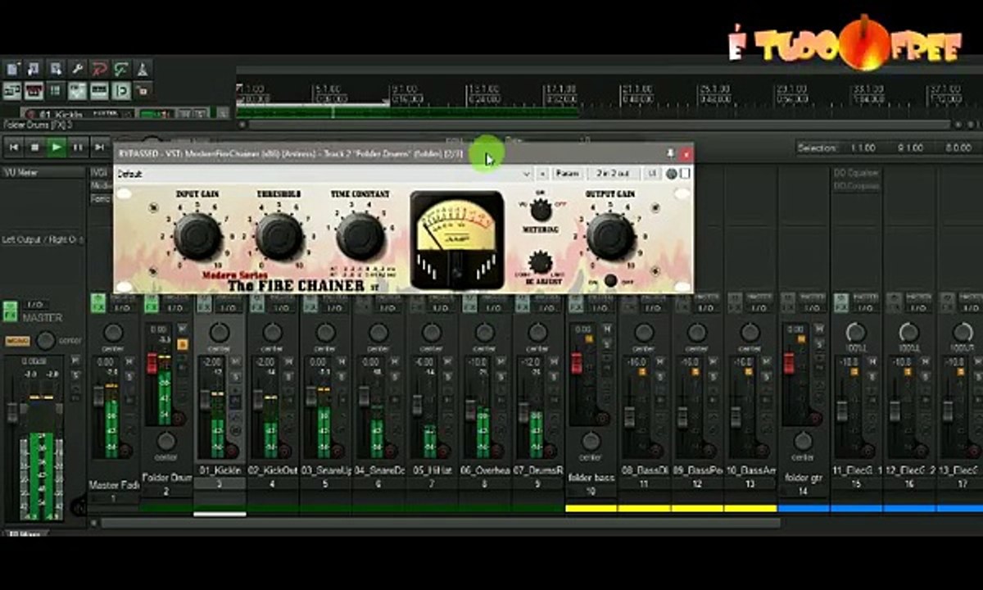Screen dimensions: 983x590
Task: Flip the ON/OFF switch under Output Gain
Action: (610, 280)
